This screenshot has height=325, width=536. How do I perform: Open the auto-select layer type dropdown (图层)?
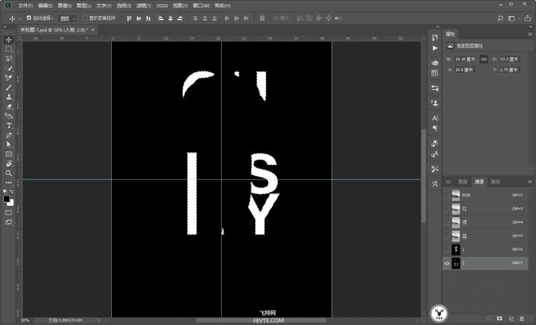tap(68, 18)
